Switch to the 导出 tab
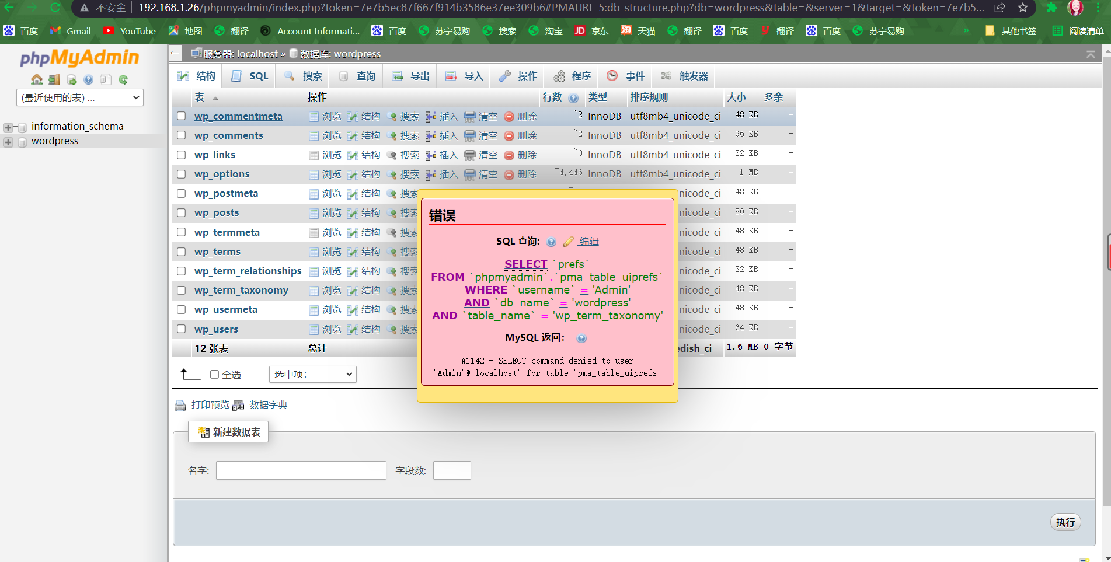The height and width of the screenshot is (562, 1111). tap(410, 76)
